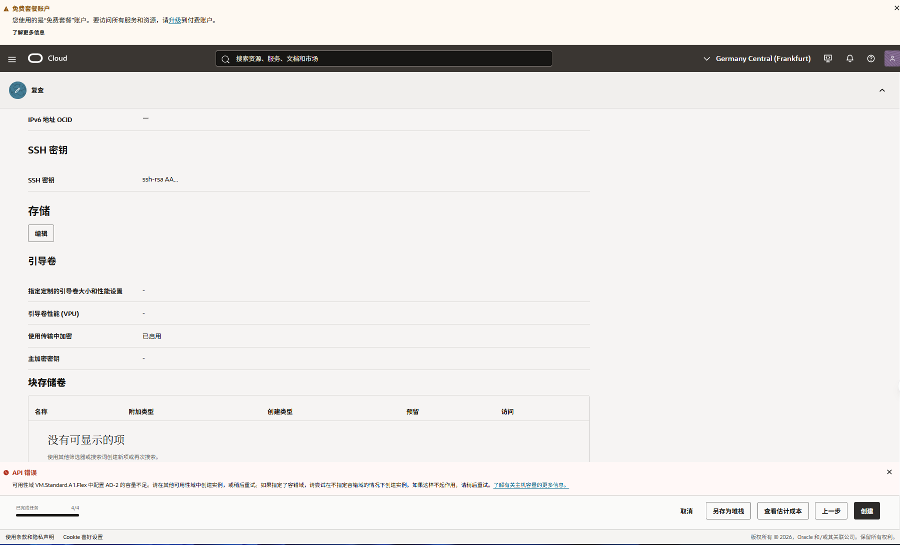Click the IPv6 地址 OCID label

(x=50, y=120)
